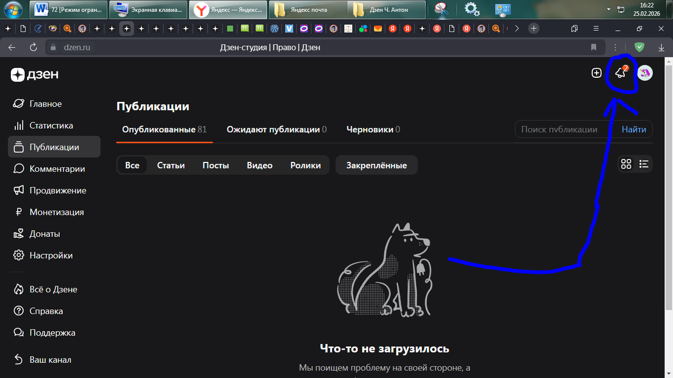The width and height of the screenshot is (673, 378).
Task: Open the Snipping Tool taskbar icon
Action: click(x=442, y=10)
